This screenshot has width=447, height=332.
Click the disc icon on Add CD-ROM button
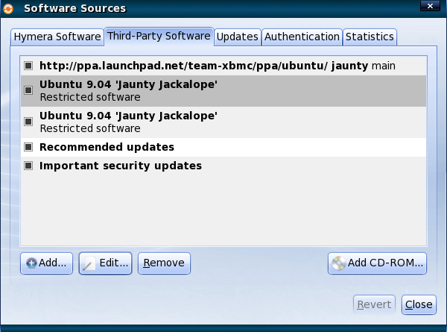coord(339,263)
